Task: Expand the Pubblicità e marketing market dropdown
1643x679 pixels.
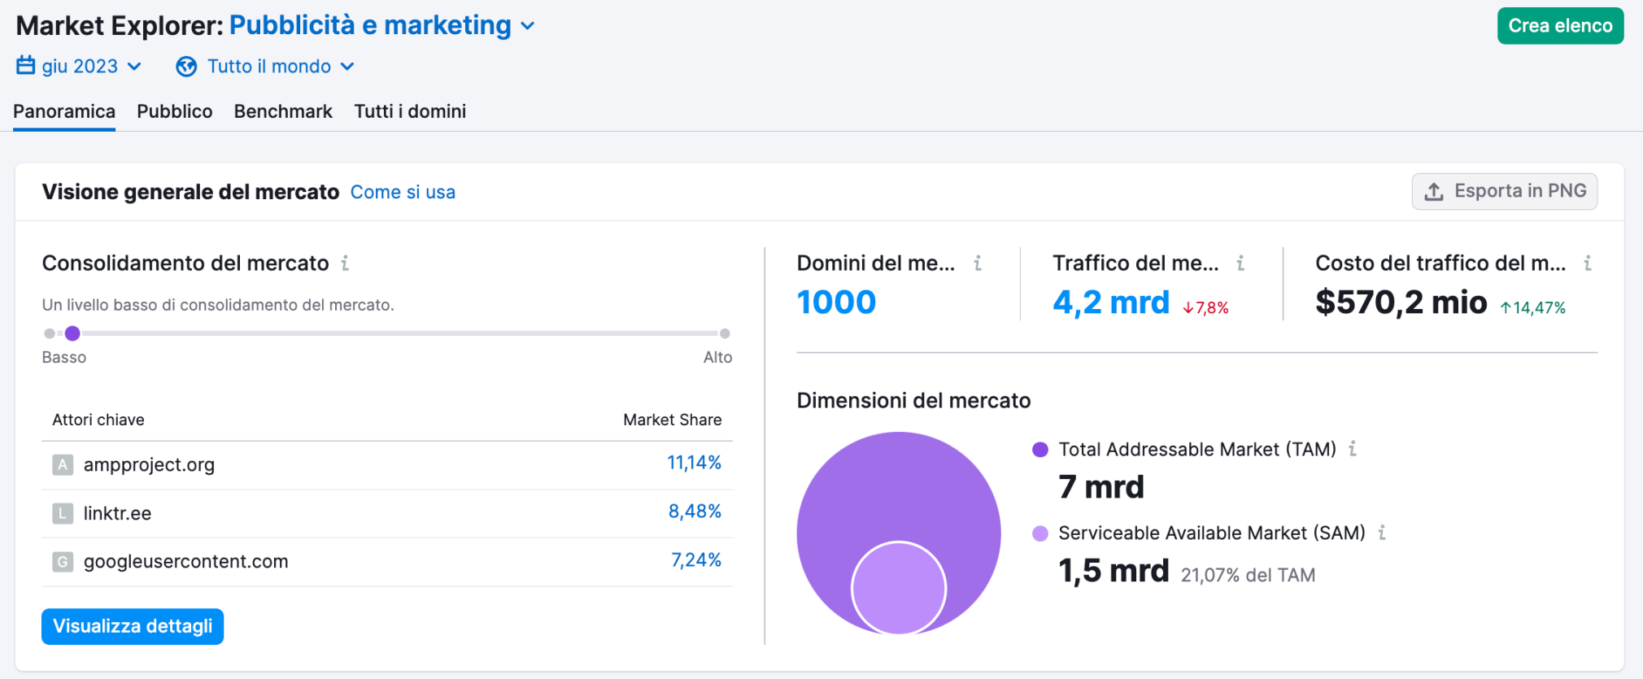Action: [382, 25]
